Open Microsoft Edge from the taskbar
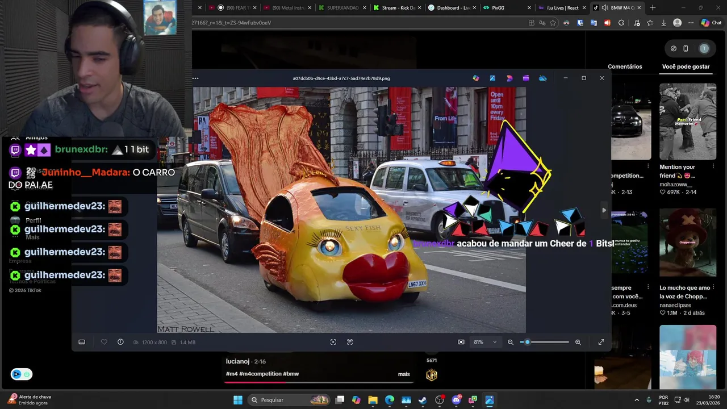 [x=389, y=400]
